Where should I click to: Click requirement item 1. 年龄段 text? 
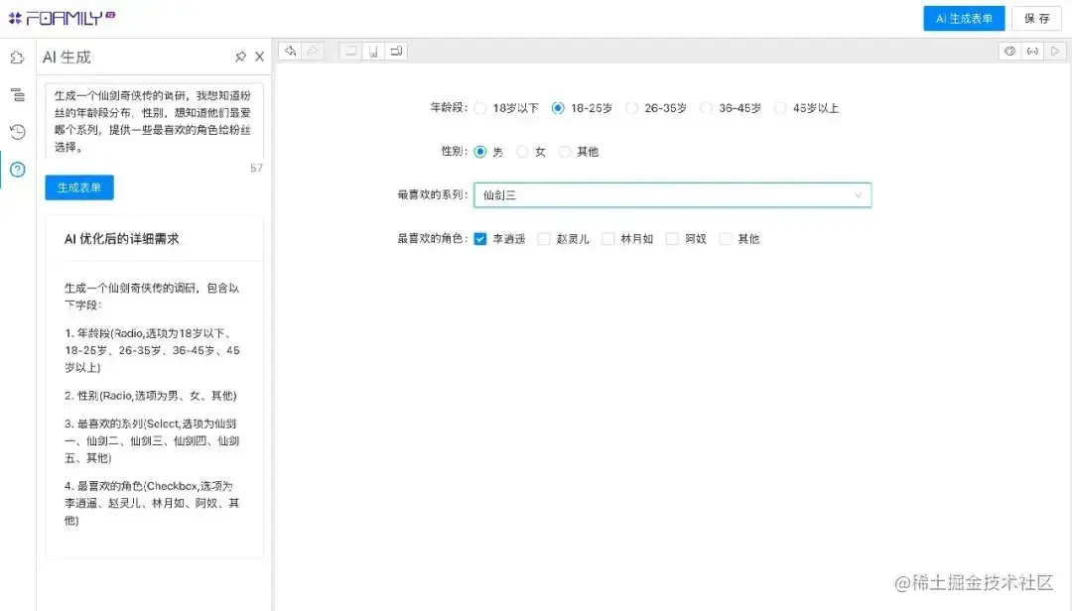tap(153, 350)
